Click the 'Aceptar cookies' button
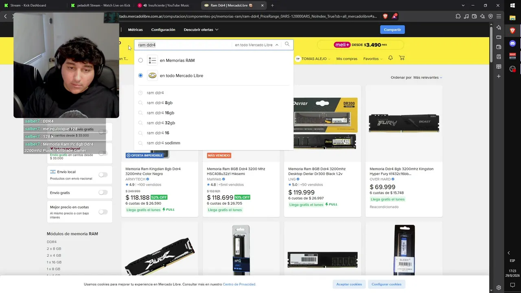 tap(349, 284)
